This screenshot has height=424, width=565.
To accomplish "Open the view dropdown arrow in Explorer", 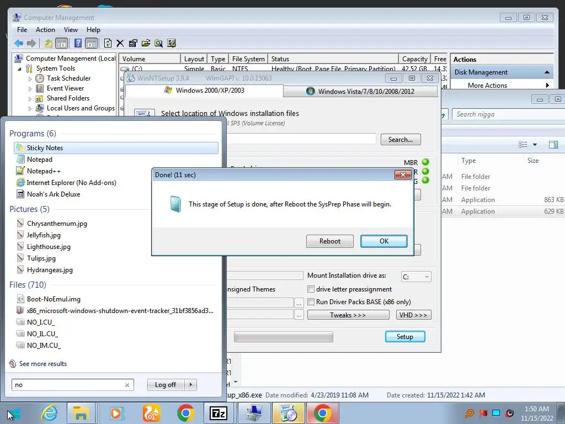I will (535, 145).
